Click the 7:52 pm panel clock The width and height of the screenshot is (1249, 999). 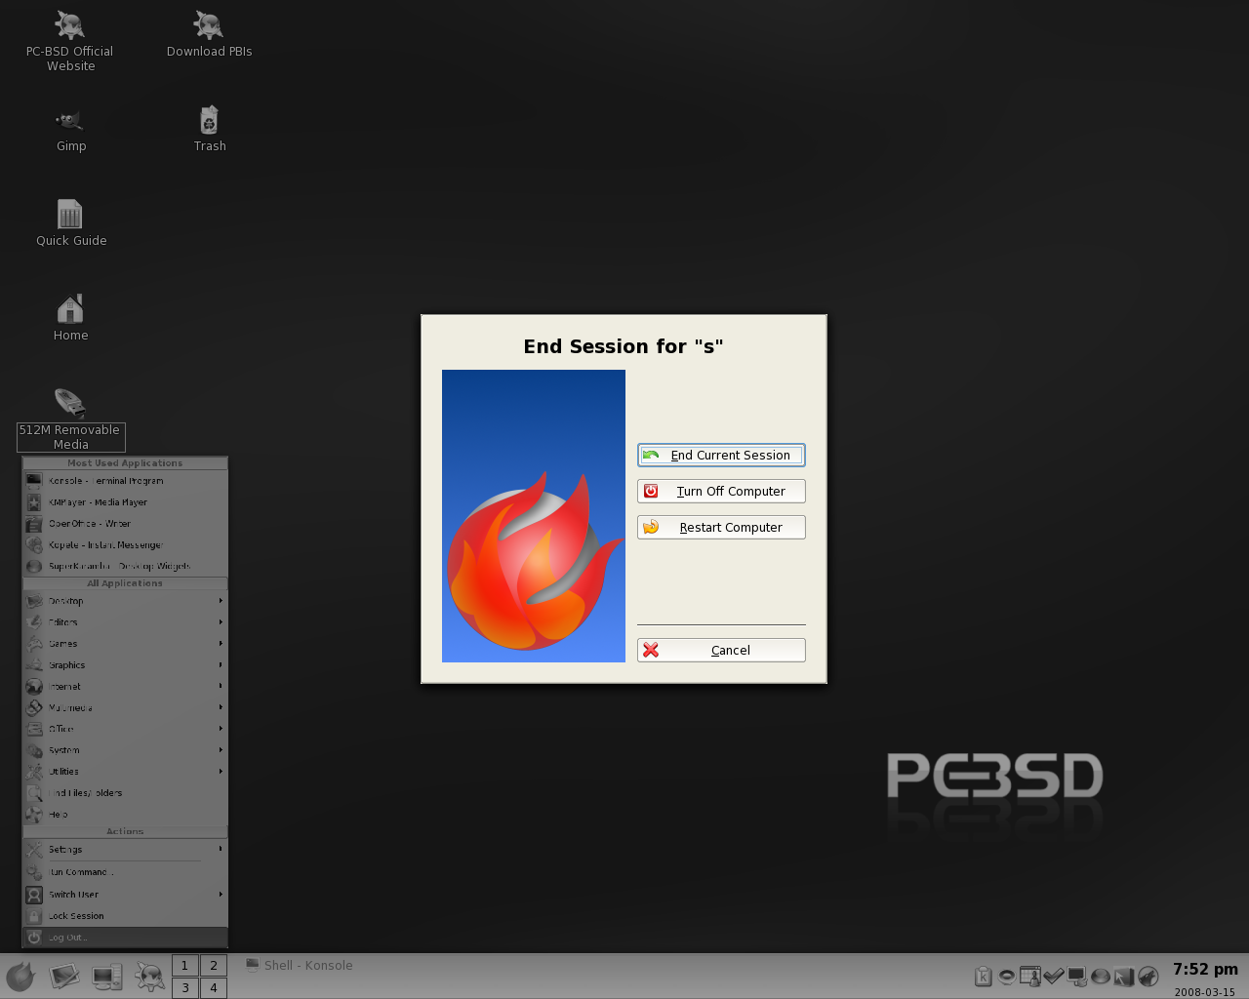[1205, 969]
